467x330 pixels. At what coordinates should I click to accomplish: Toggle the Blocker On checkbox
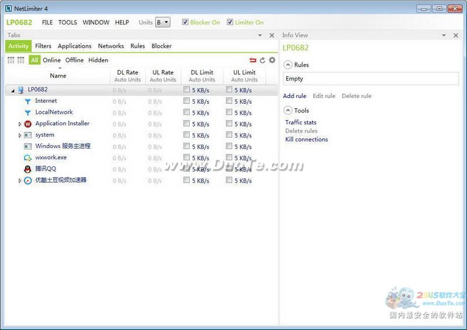tap(185, 22)
